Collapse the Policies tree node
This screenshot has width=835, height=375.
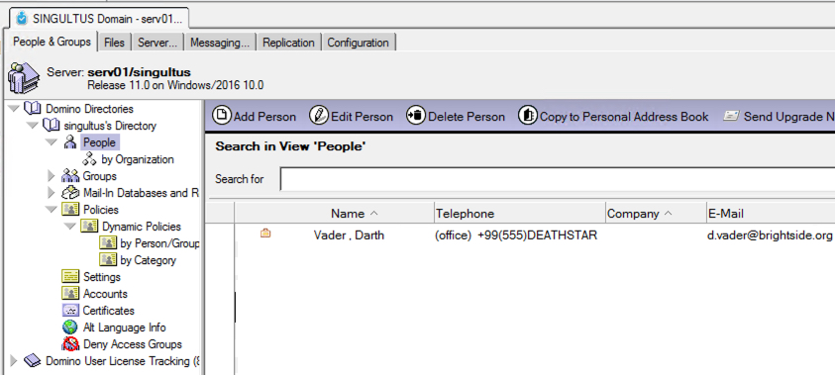point(52,210)
